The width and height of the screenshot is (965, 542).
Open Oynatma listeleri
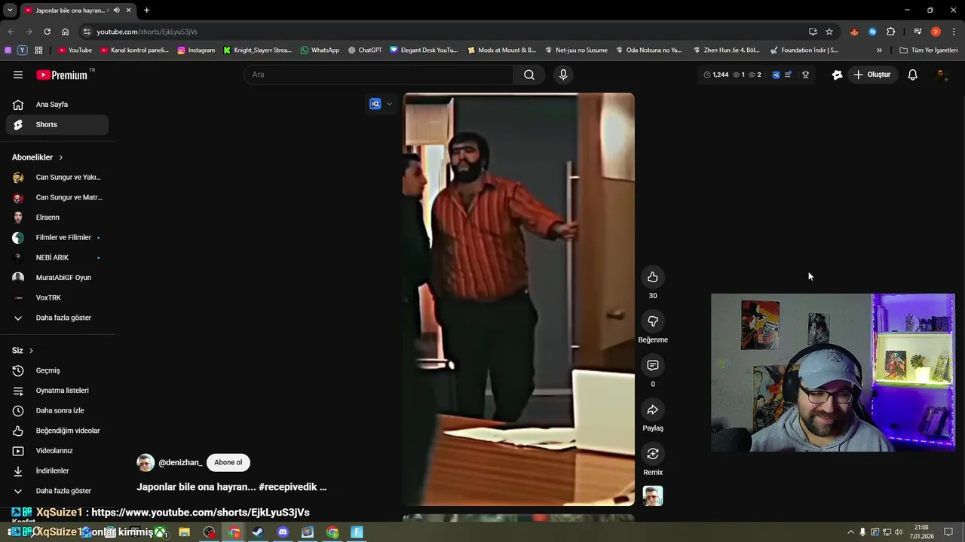[x=57, y=391]
